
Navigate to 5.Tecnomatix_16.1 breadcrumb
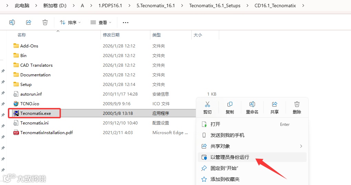pyautogui.click(x=156, y=6)
